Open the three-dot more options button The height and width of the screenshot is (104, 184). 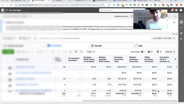click(x=175, y=16)
